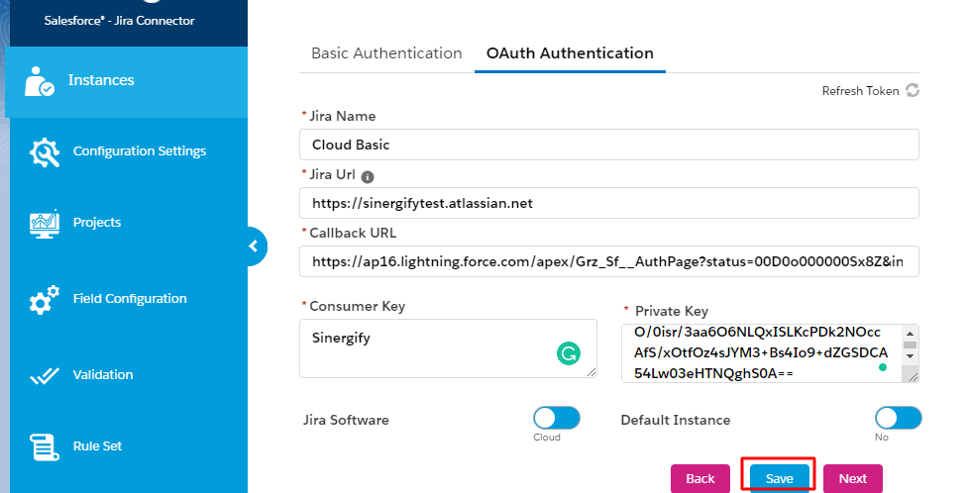Click the Validation double-check icon

click(x=45, y=376)
